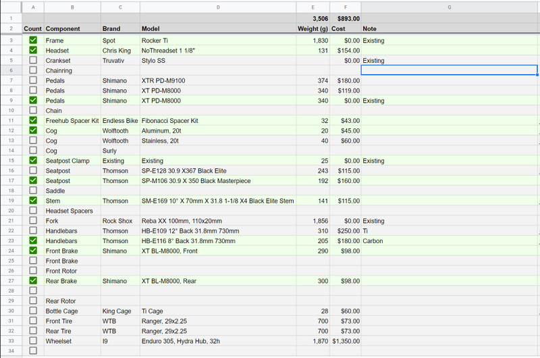Viewport: 540px width, 358px height.
Task: Select SP-M106 Black Masterpiece cell
Action: point(218,180)
